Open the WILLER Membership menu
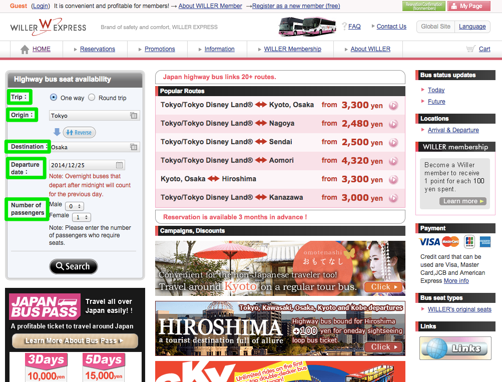Viewport: 502px width, 382px height. (x=292, y=49)
